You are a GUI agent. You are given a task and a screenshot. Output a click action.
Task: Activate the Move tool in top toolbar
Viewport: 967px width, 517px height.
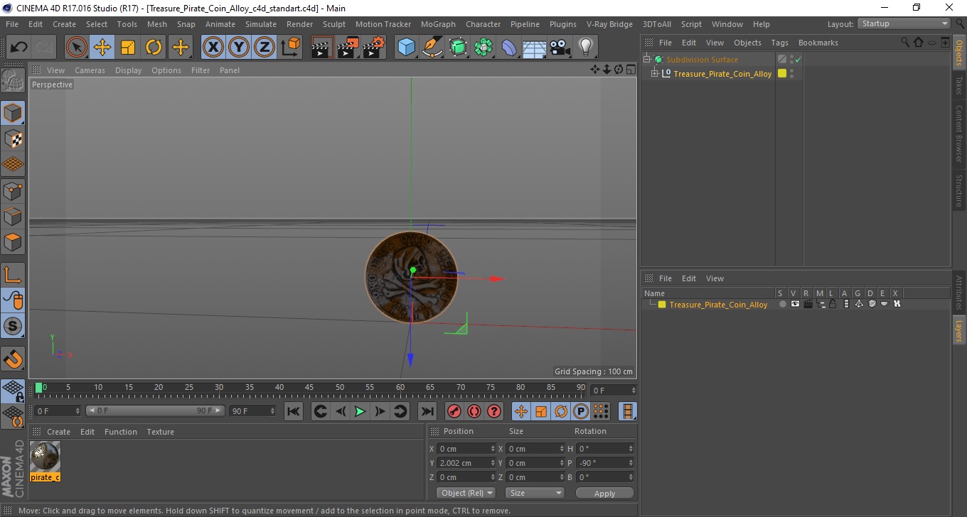pos(102,48)
